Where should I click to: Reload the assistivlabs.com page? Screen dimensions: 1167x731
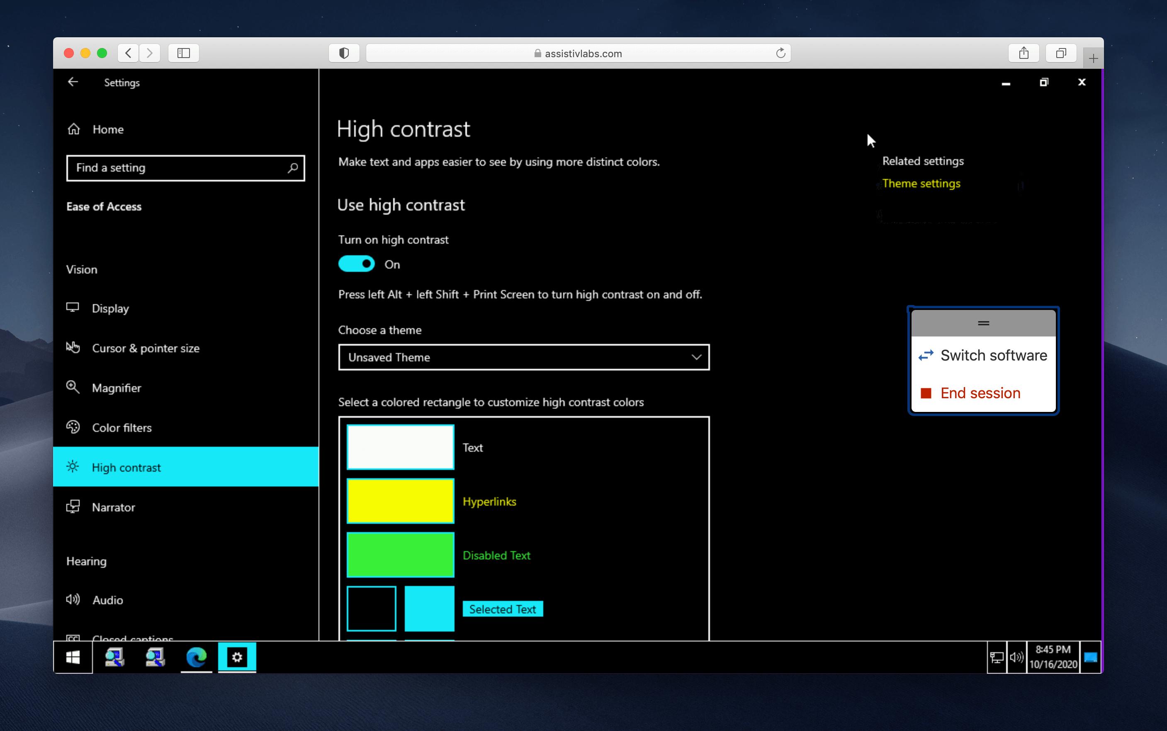click(x=780, y=53)
